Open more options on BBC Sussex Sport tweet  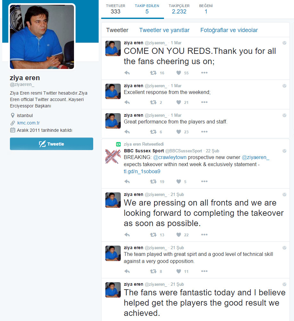pos(204,182)
